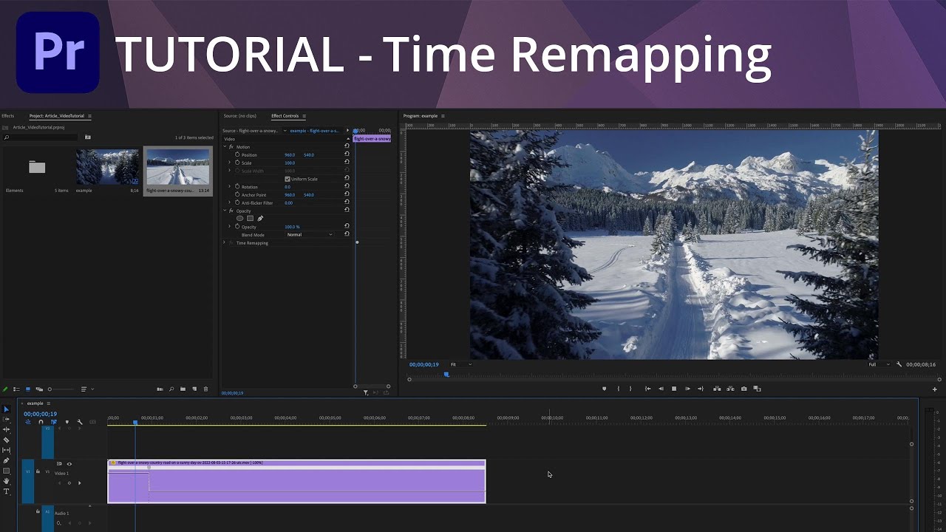This screenshot has width=946, height=532.
Task: Open the Fit zoom level dropdown
Action: 461,364
